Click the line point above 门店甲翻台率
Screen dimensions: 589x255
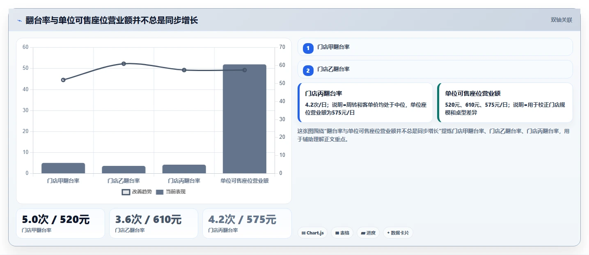pyautogui.click(x=63, y=80)
